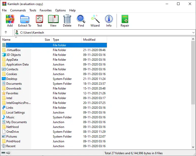Click the 08-11-2020 11:29 modified date
Screen dimensions: 196x156
(x=94, y=131)
